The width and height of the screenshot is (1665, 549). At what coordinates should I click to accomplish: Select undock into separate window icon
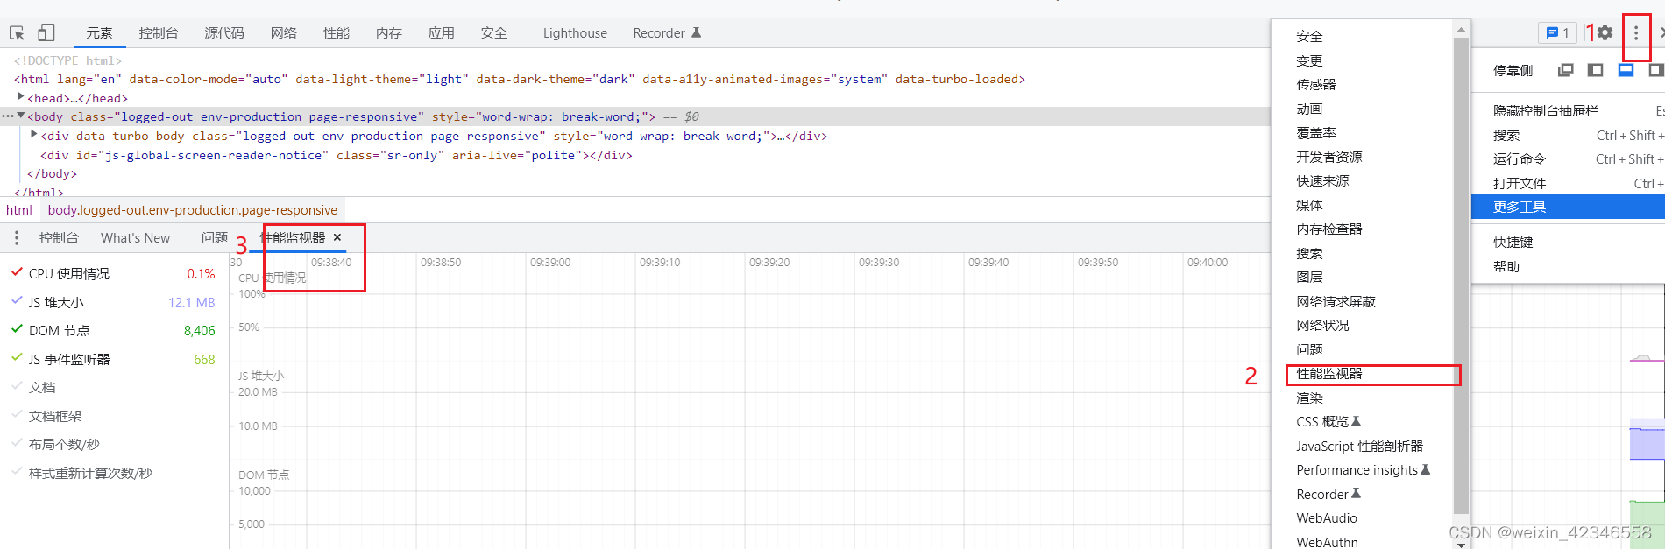coord(1566,70)
